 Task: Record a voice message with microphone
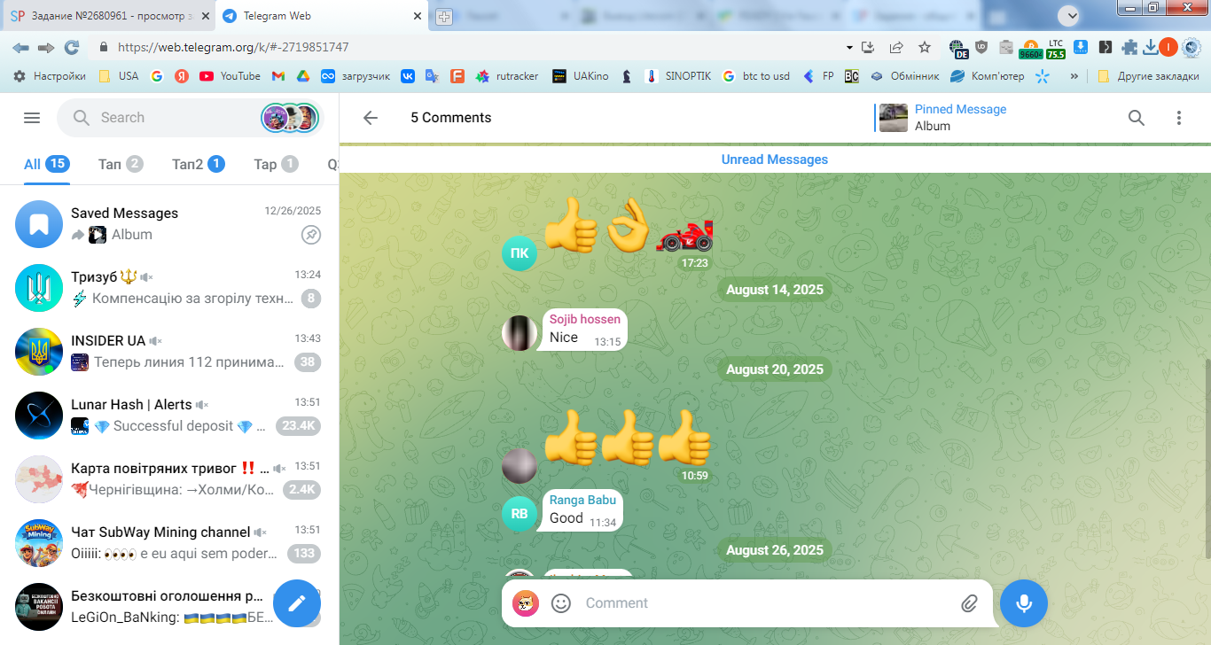pyautogui.click(x=1024, y=603)
